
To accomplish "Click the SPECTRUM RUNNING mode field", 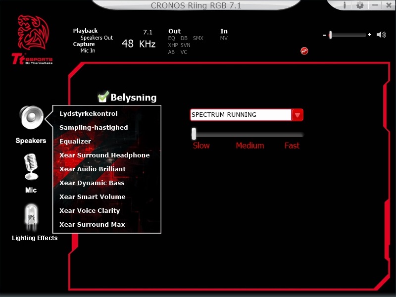I will coord(241,115).
